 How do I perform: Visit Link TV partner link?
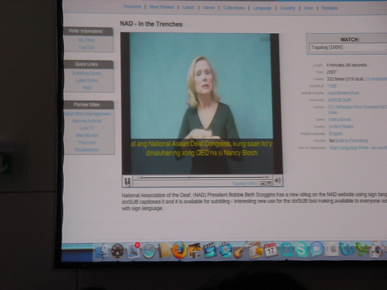(87, 128)
